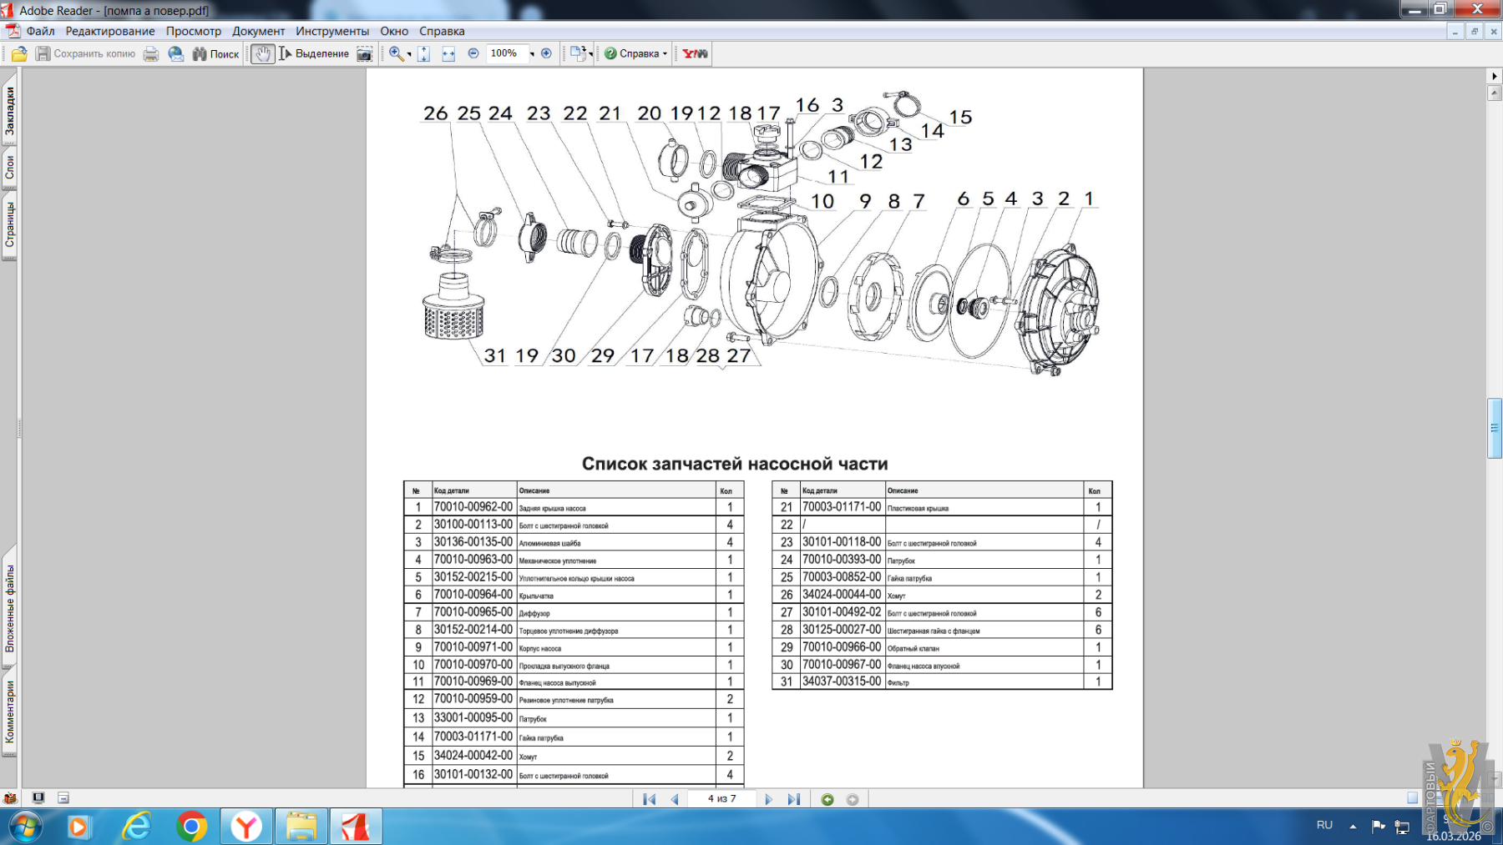This screenshot has width=1503, height=845.
Task: Open Yandex Browser from taskbar
Action: click(x=246, y=827)
